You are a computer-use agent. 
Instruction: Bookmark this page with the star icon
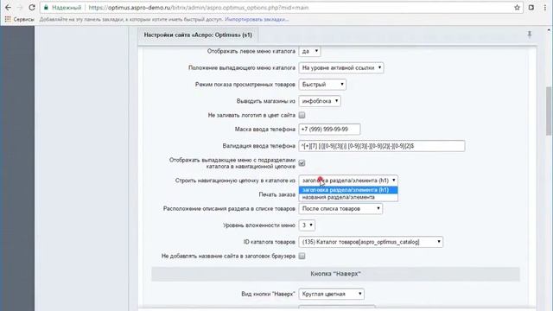click(x=517, y=8)
